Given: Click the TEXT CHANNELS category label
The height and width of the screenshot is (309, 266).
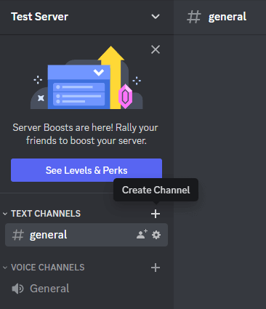Looking at the screenshot, I should point(46,214).
